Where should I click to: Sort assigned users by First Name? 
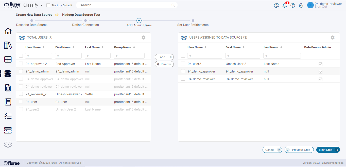click(x=235, y=47)
